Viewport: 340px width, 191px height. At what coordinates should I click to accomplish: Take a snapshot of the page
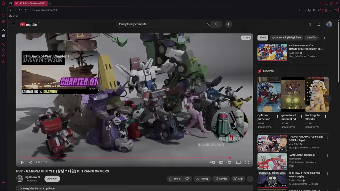[305, 10]
